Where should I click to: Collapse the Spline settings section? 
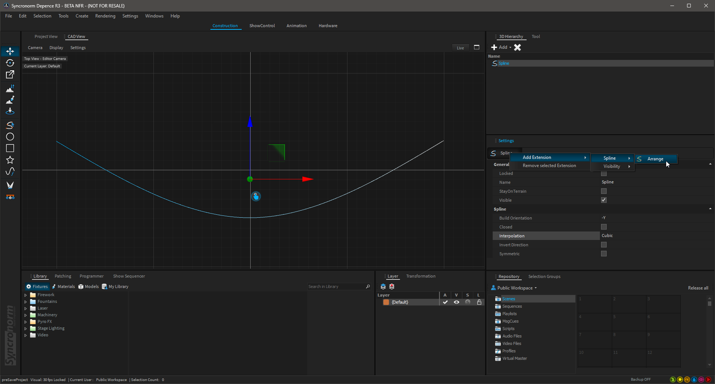710,209
